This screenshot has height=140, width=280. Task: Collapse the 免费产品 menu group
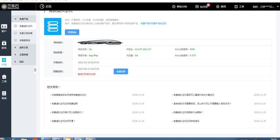pos(24,19)
